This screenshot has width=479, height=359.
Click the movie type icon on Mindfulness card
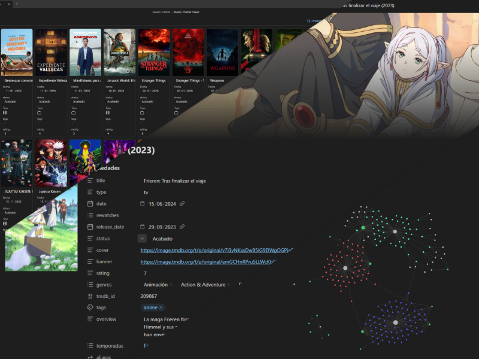(74, 112)
